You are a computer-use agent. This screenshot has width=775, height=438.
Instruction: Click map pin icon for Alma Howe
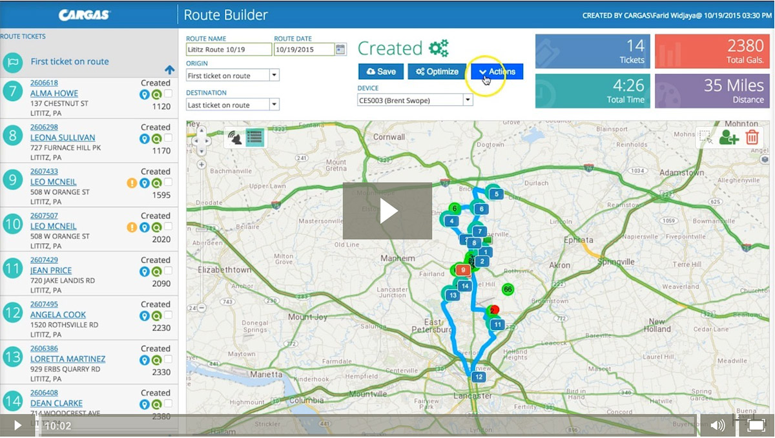(145, 94)
